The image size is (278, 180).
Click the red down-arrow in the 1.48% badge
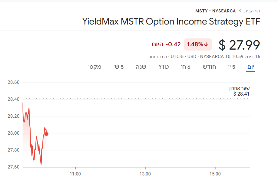(x=207, y=44)
